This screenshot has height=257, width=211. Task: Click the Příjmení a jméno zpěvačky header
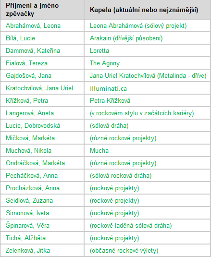click(x=42, y=10)
